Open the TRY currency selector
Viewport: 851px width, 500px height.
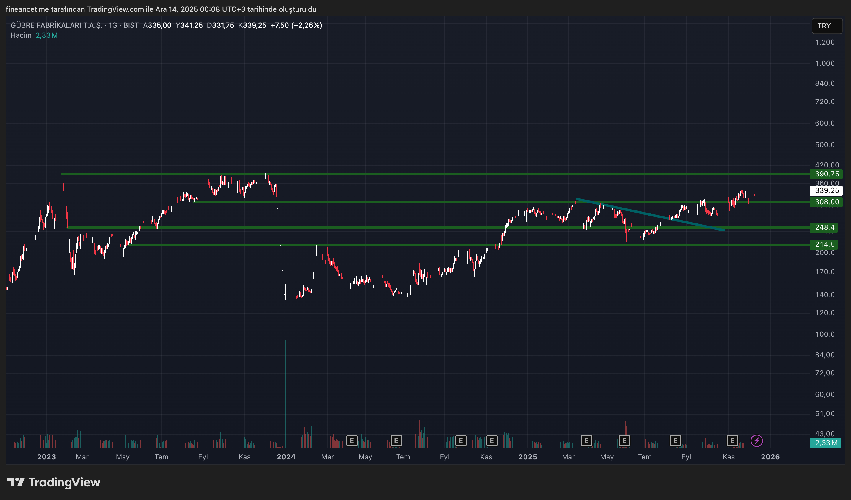[826, 26]
